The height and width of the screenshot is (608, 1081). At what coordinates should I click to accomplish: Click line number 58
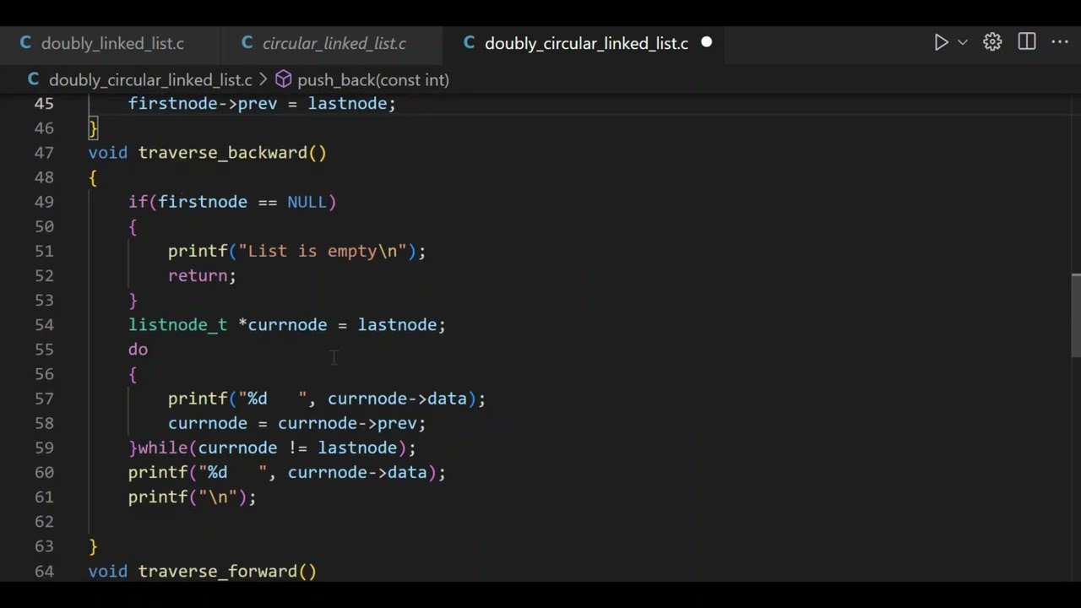tap(44, 423)
